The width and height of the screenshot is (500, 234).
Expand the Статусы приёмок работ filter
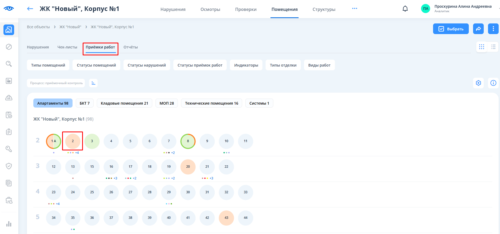click(200, 65)
